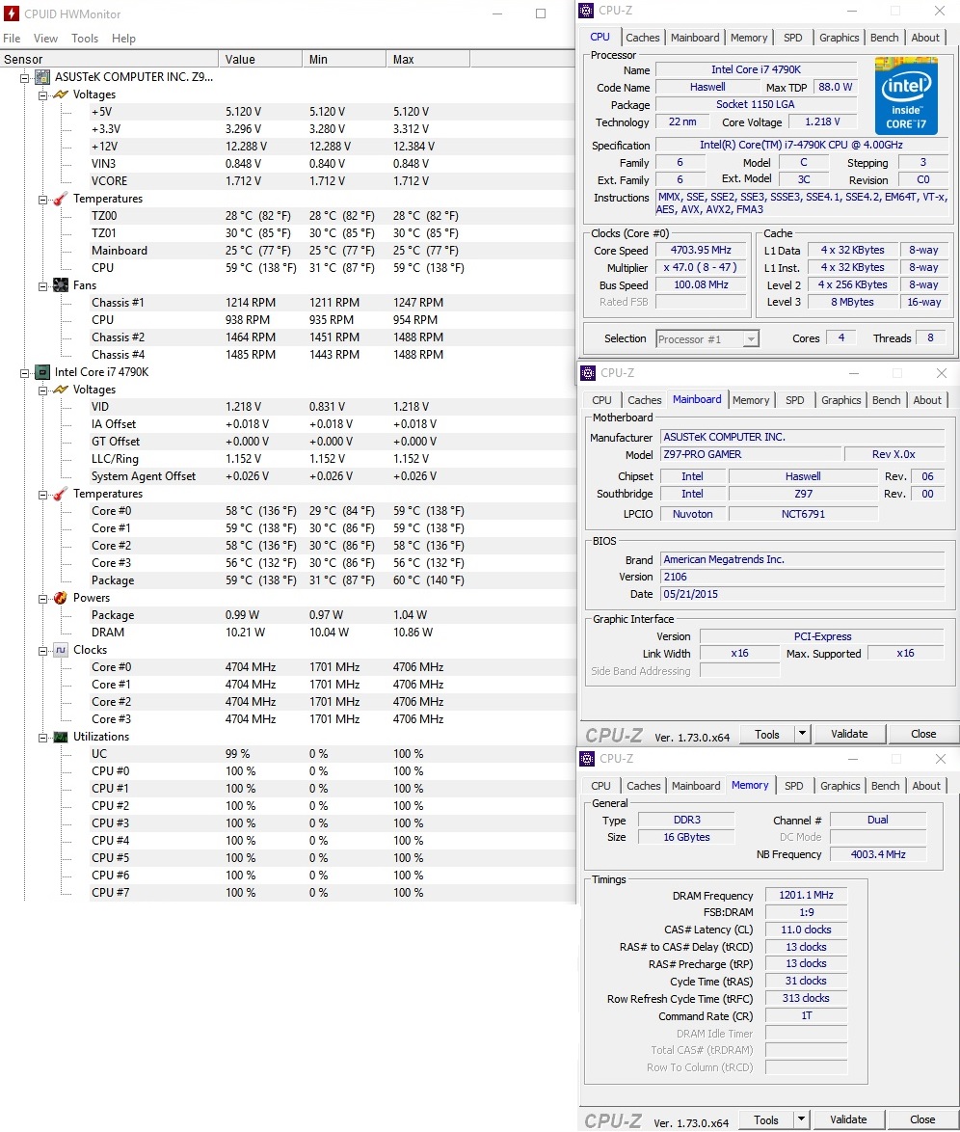Click the Memory CPU-Z window title icon
Image resolution: width=960 pixels, height=1132 pixels.
587,759
